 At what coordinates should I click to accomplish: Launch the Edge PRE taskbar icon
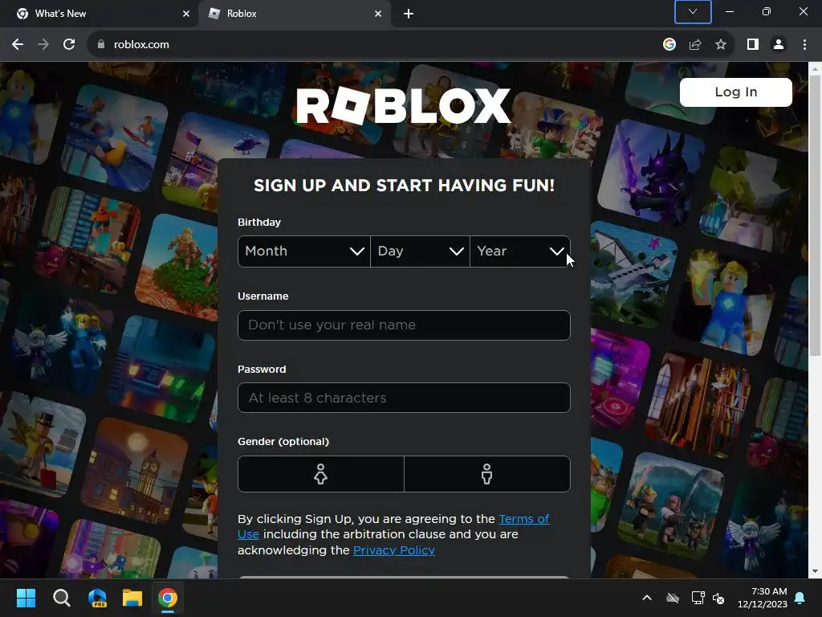97,598
